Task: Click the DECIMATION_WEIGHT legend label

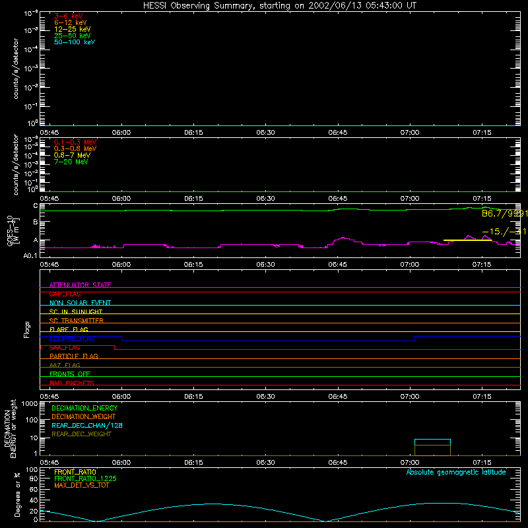Action: 84,416
